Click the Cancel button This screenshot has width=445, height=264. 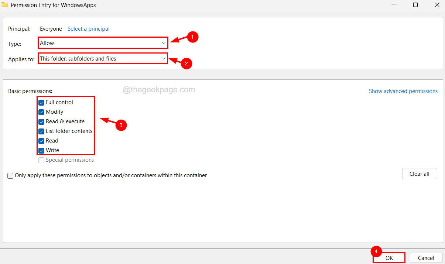point(426,258)
